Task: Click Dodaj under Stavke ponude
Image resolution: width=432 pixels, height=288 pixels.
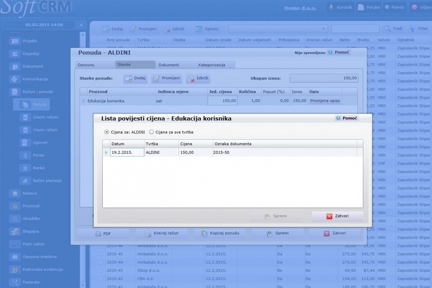Action: pyautogui.click(x=135, y=78)
